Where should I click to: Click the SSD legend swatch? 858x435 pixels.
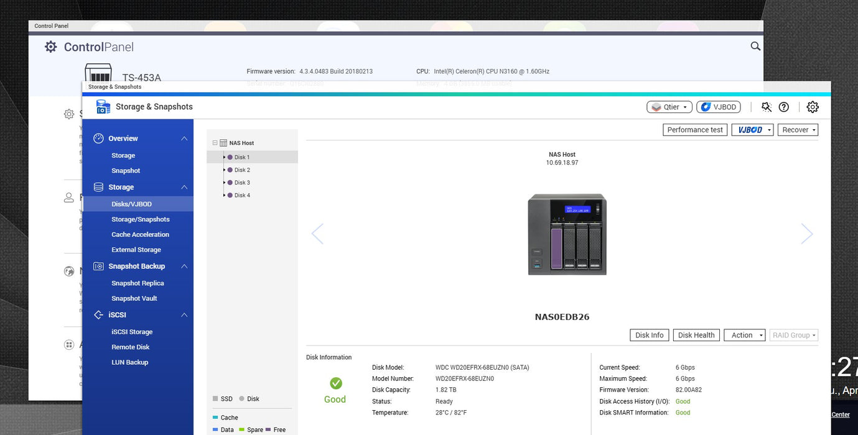click(x=215, y=399)
